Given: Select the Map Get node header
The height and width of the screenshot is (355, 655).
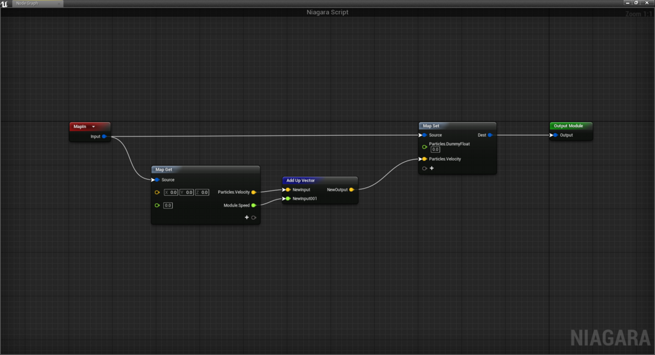Looking at the screenshot, I should [205, 170].
